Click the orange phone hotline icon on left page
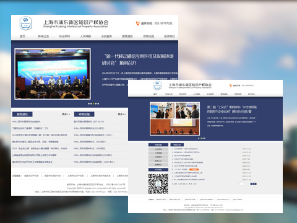The image size is (297, 223). click(x=138, y=24)
